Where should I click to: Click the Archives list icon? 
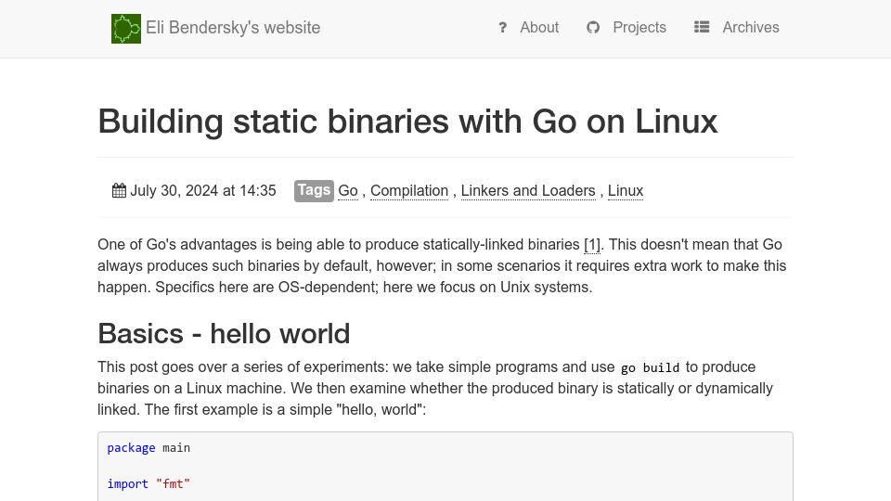702,27
